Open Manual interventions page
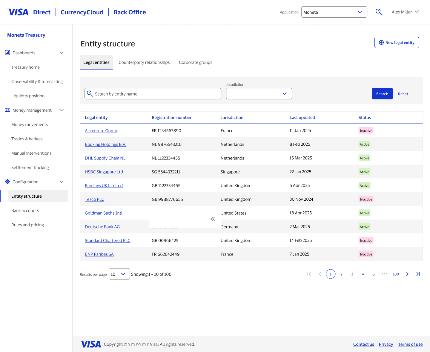This screenshot has width=430, height=352. point(31,153)
